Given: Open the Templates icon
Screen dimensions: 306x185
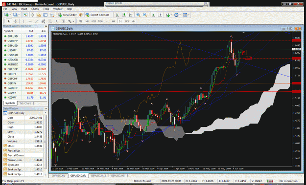Looking at the screenshot, I should pyautogui.click(x=185, y=15).
